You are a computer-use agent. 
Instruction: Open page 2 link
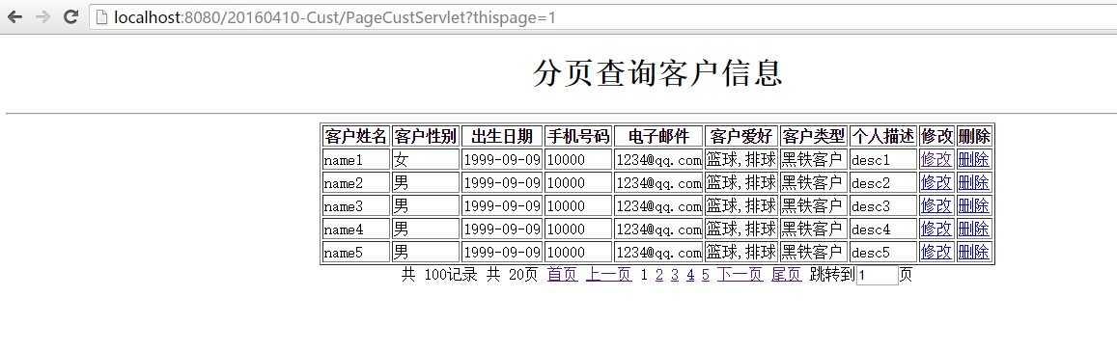pos(659,276)
